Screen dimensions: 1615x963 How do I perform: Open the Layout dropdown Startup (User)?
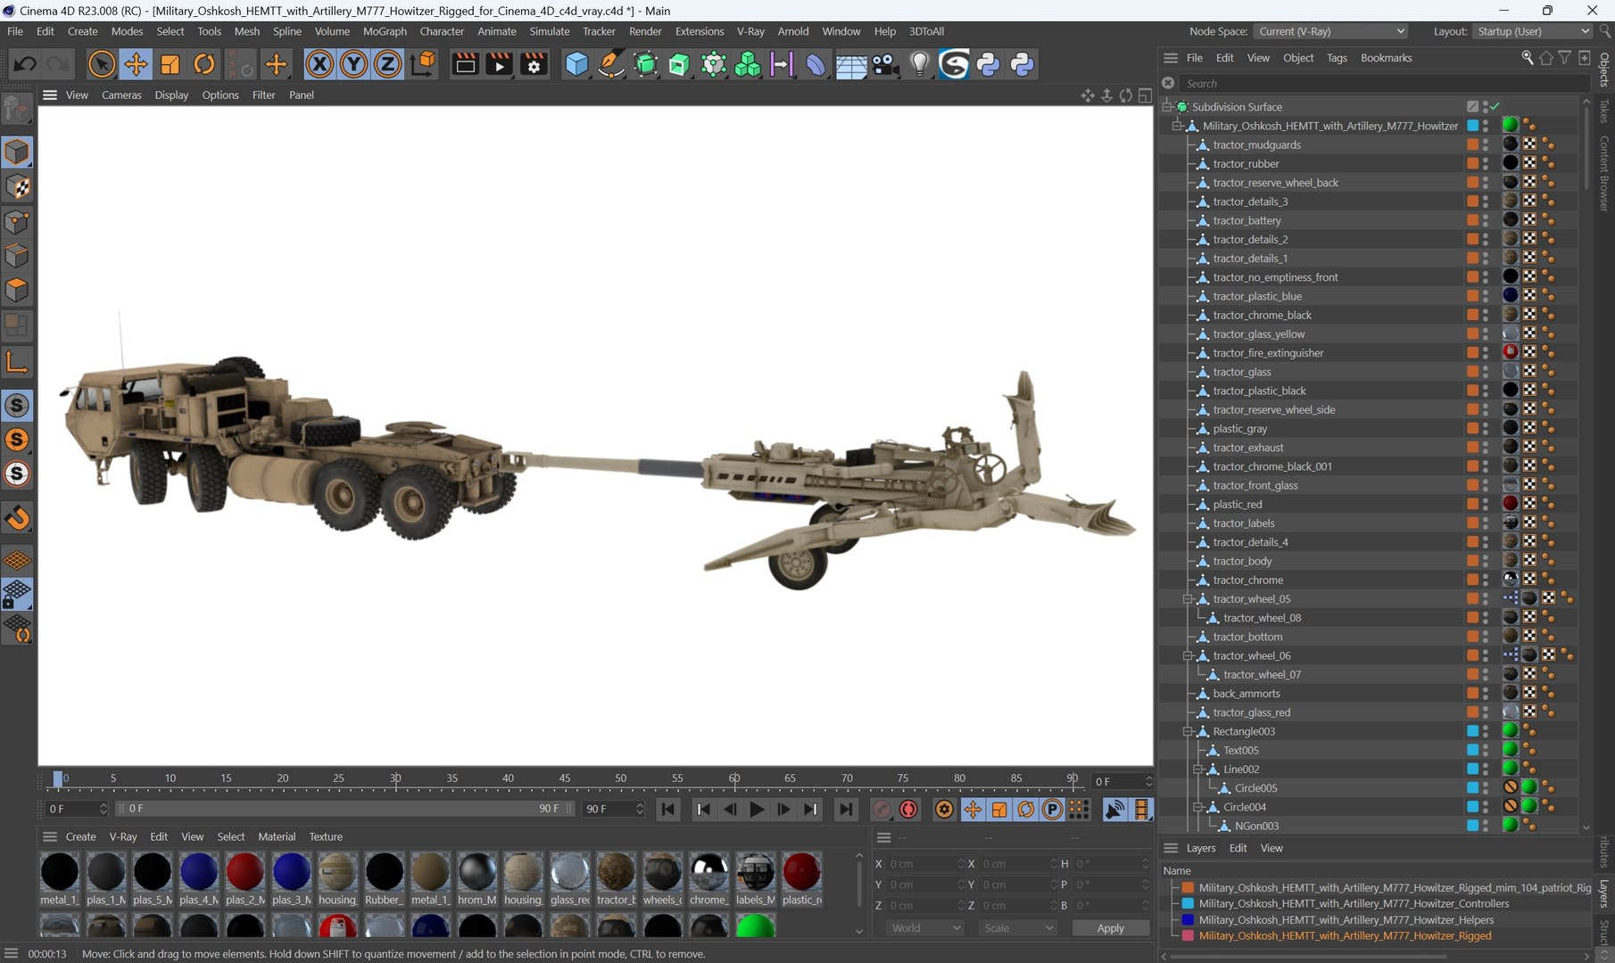tap(1532, 31)
